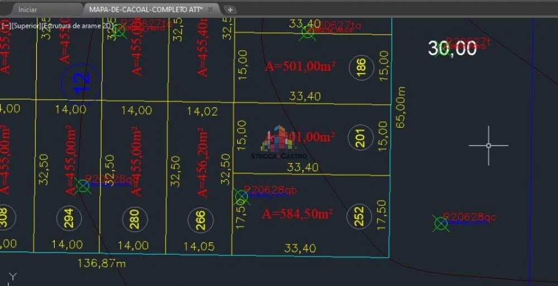Viewport: 558px width, 286px height.
Task: Click the circled lot number 186
Action: tap(361, 68)
